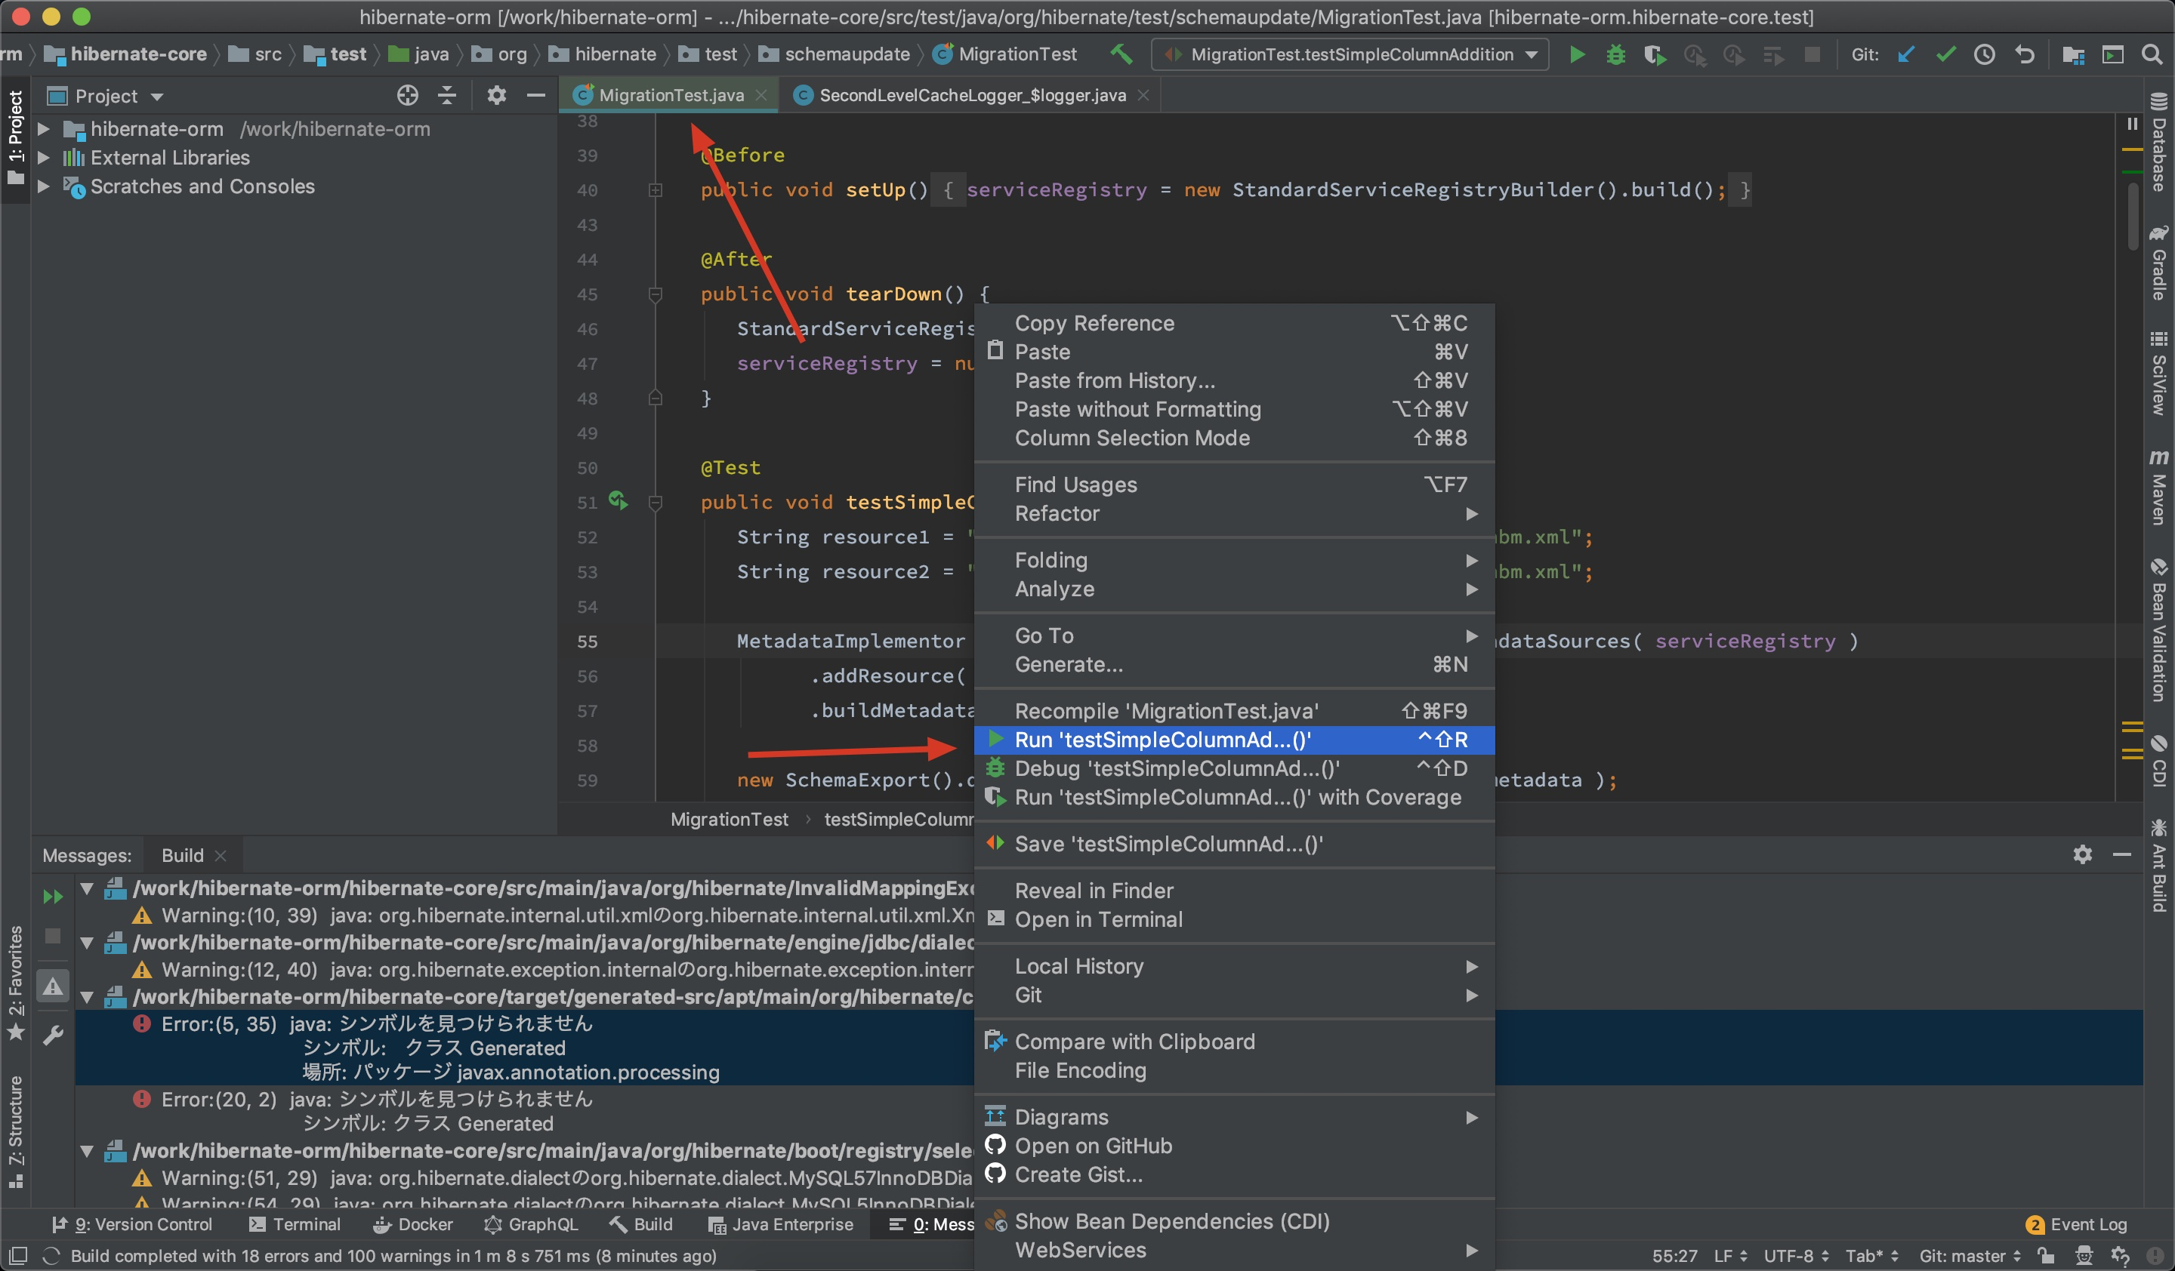
Task: Switch to SecondLevelCacheLogger_$logger.java tab
Action: [x=972, y=96]
